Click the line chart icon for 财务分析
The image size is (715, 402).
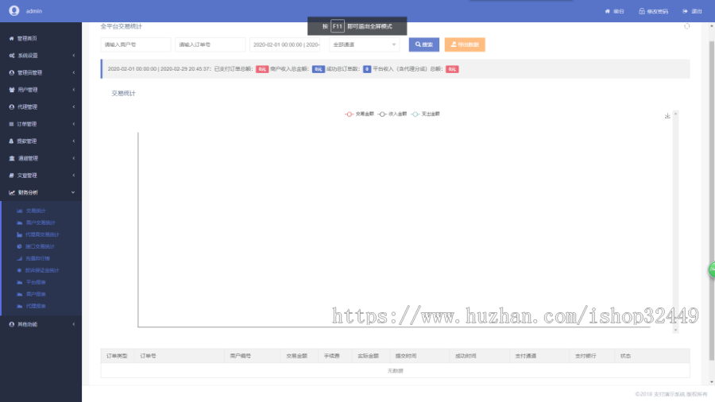[11, 193]
